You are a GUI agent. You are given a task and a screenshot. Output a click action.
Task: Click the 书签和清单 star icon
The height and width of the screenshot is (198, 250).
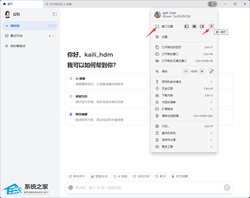[x=157, y=102]
